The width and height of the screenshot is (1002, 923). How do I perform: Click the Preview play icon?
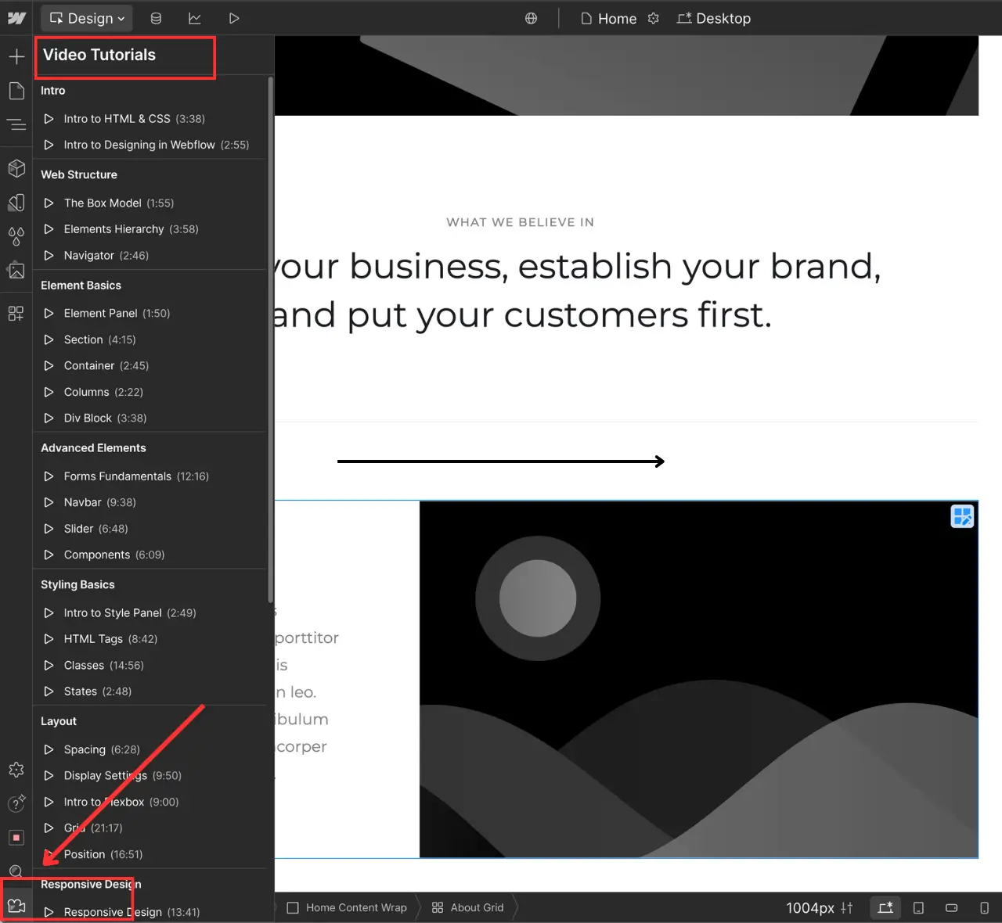pyautogui.click(x=233, y=18)
